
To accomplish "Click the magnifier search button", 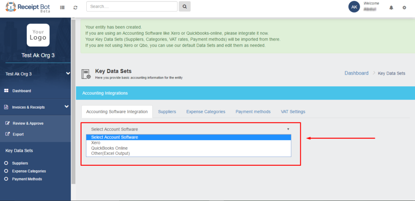I will click(x=184, y=6).
